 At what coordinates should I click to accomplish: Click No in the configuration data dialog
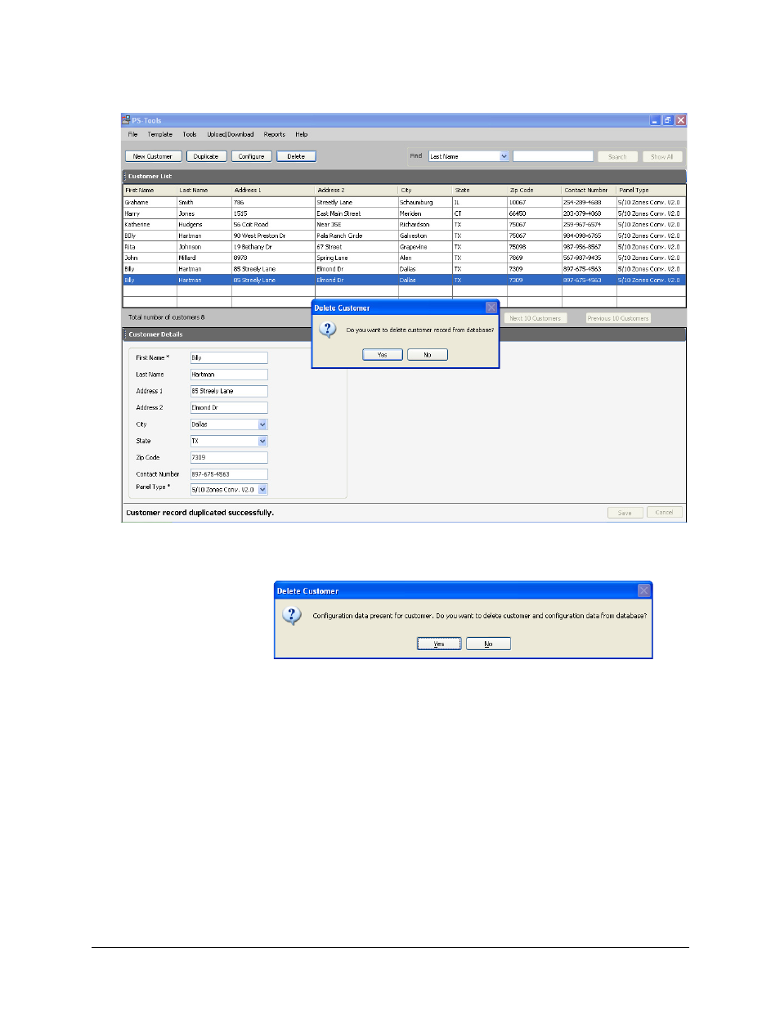(x=488, y=644)
